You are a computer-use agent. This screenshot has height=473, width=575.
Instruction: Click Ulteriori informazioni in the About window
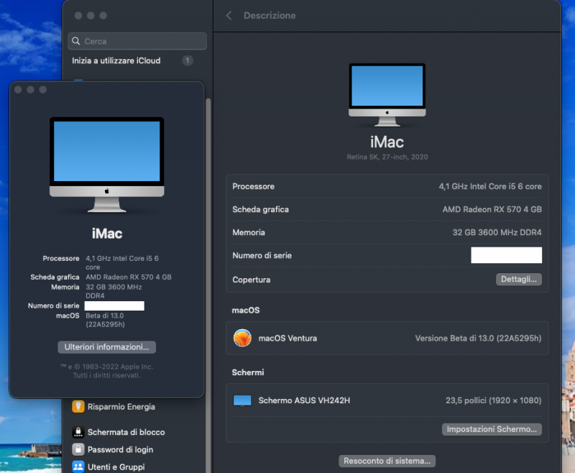click(106, 347)
